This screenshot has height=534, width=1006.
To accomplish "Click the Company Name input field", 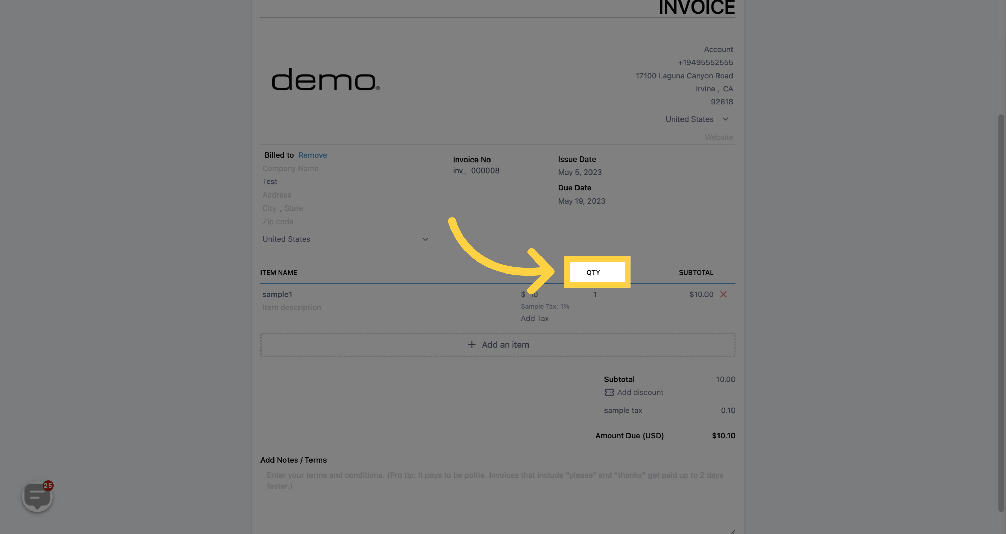I will click(x=290, y=168).
